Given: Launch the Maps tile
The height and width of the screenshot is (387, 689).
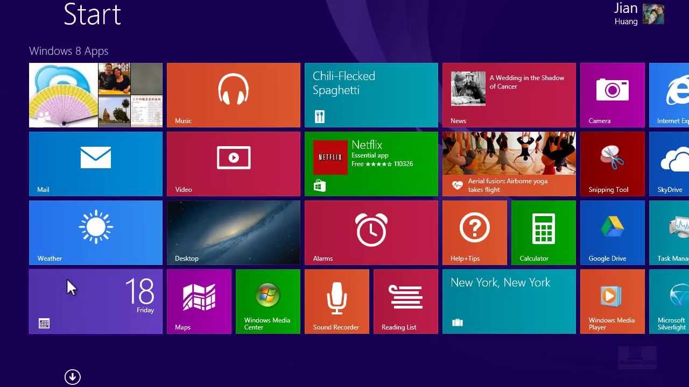Looking at the screenshot, I should tap(199, 302).
